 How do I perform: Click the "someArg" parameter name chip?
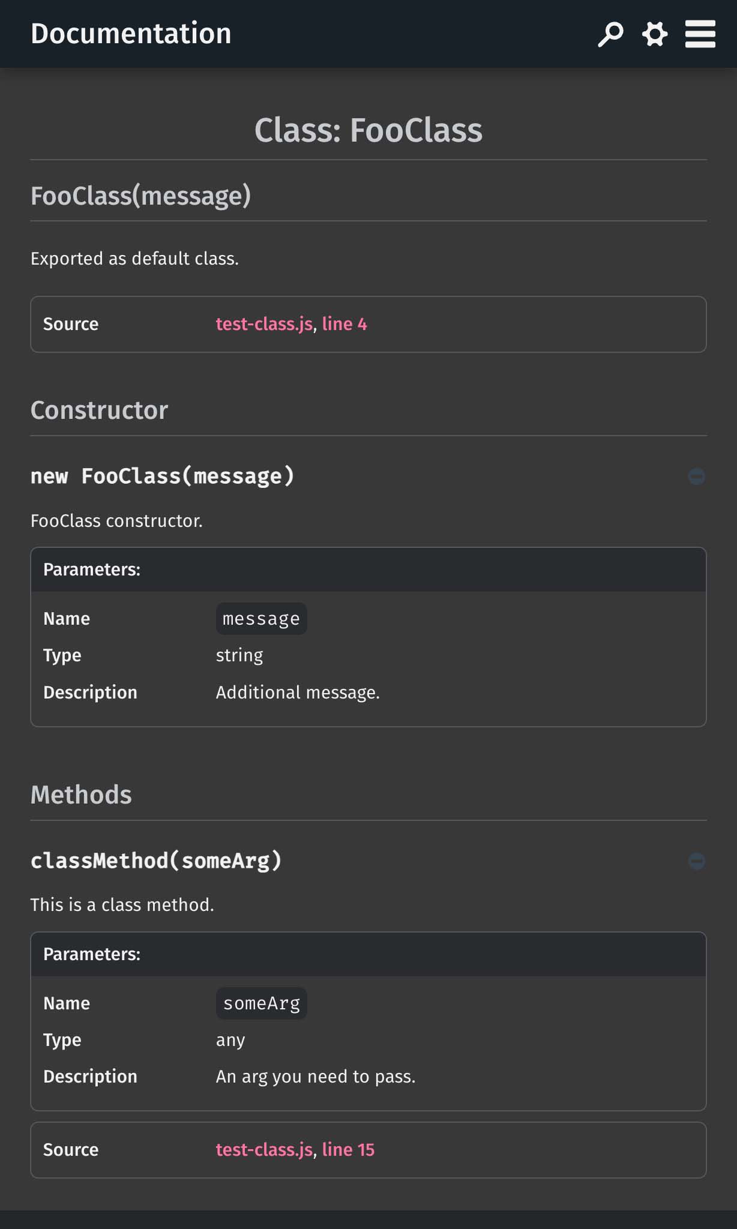[x=261, y=1003]
